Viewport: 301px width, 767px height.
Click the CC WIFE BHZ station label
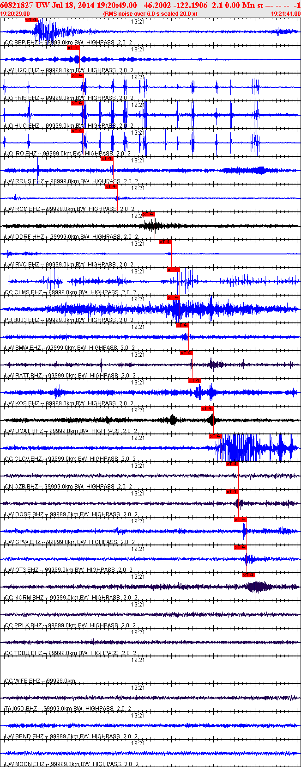click(22, 681)
